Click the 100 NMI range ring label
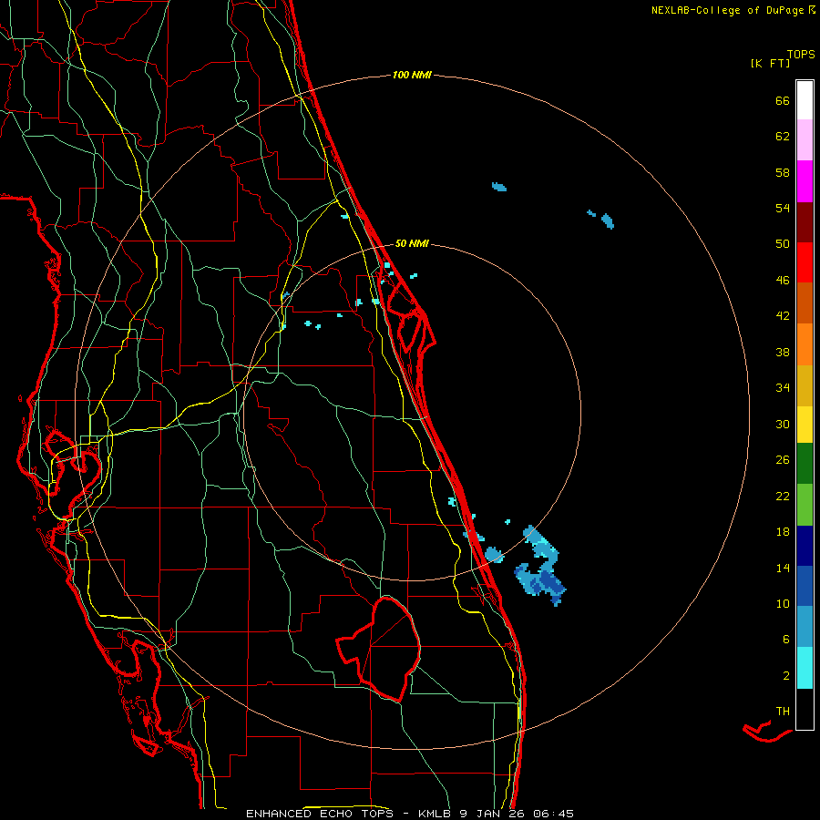The image size is (820, 820). [x=412, y=76]
